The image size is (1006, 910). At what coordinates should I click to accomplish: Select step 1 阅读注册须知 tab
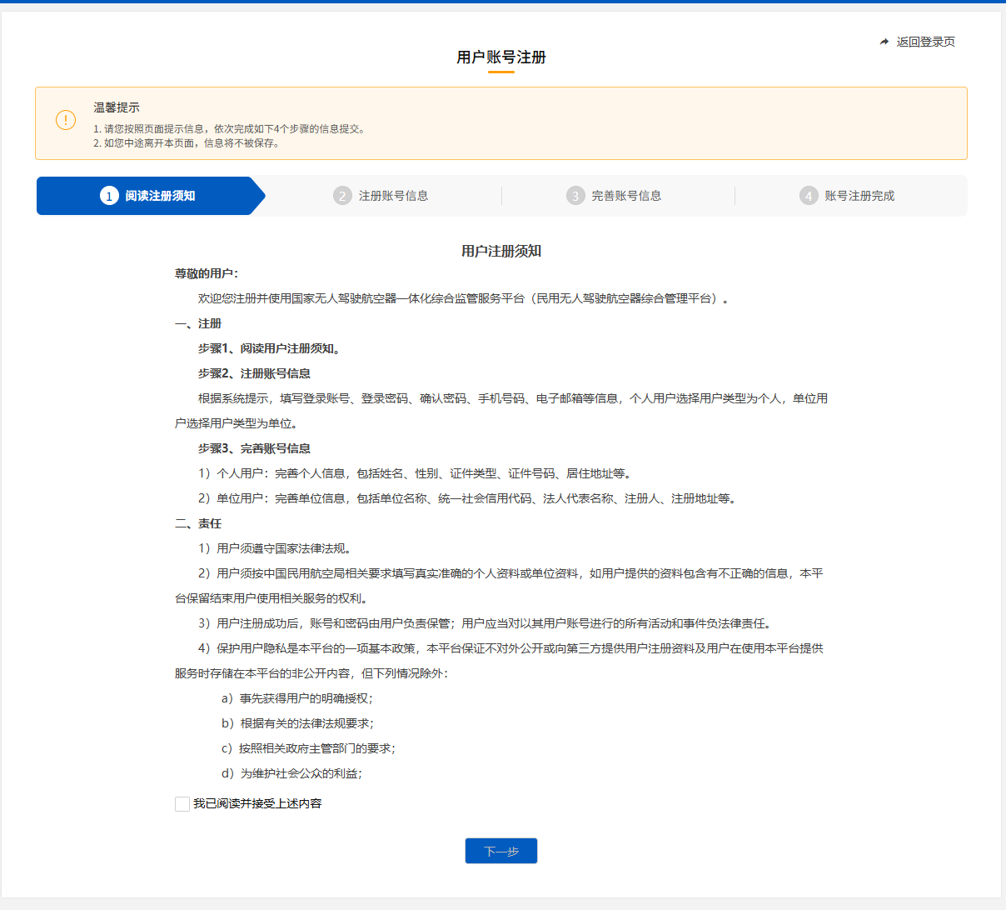(150, 196)
